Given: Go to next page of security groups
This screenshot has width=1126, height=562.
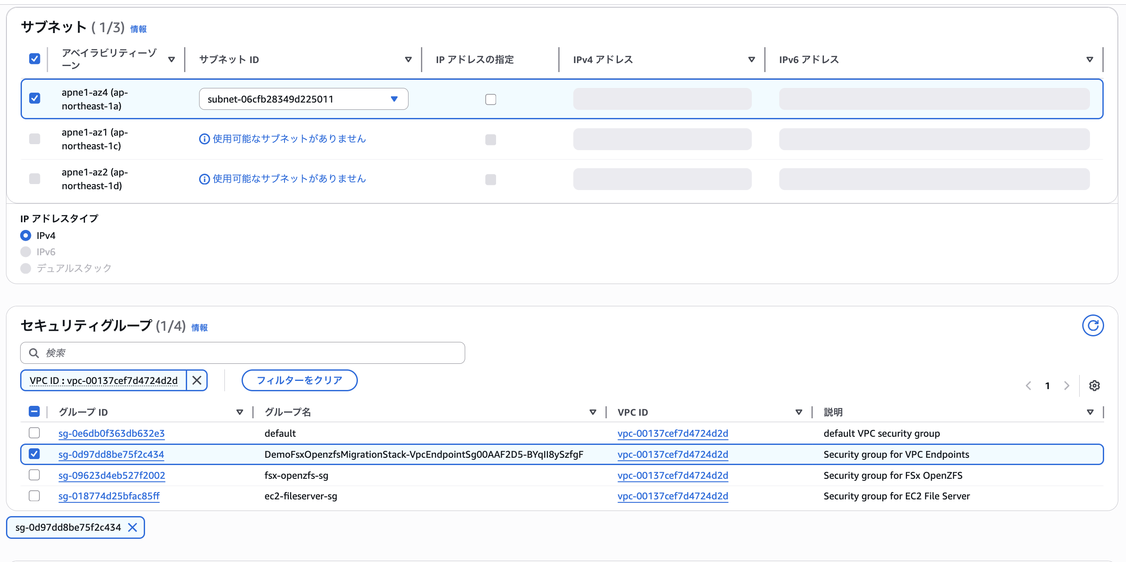Looking at the screenshot, I should pos(1066,385).
